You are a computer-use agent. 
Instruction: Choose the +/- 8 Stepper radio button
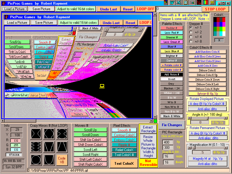tap(191, 41)
